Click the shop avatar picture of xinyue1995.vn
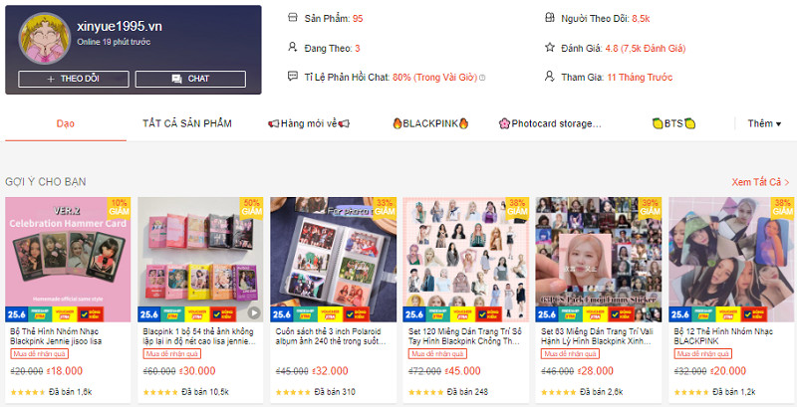The height and width of the screenshot is (407, 797). click(x=44, y=38)
